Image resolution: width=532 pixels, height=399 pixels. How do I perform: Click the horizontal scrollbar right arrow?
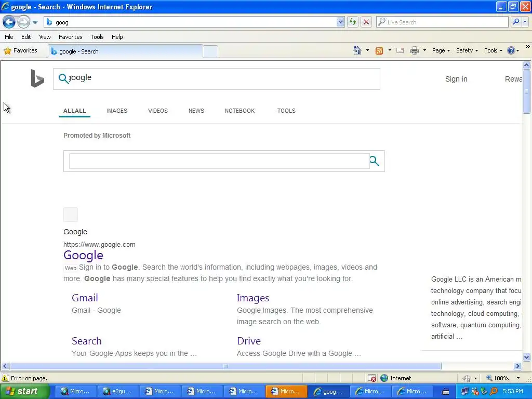point(517,366)
